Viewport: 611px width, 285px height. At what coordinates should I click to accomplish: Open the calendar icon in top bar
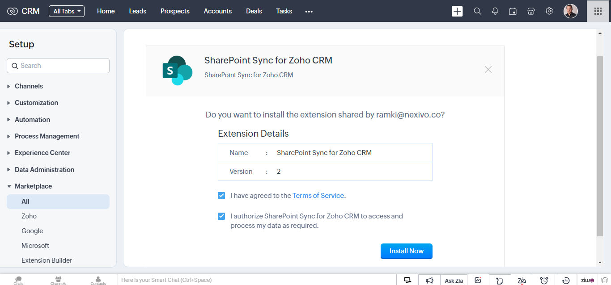click(x=513, y=11)
